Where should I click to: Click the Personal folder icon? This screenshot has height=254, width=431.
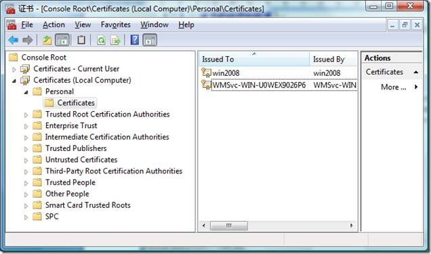pos(37,91)
